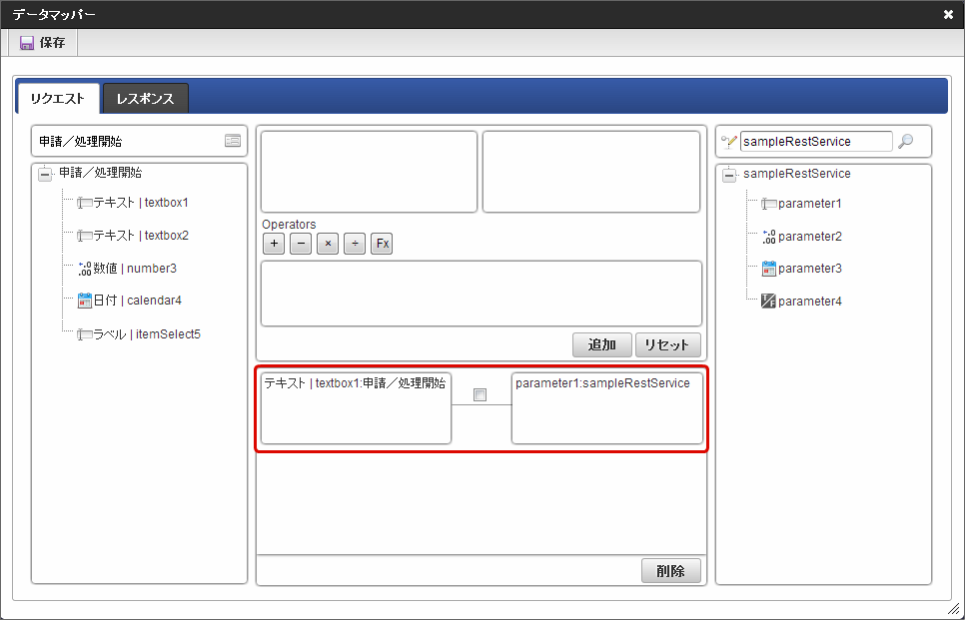
Task: Click the parameter2 numeric type icon
Action: pos(768,237)
